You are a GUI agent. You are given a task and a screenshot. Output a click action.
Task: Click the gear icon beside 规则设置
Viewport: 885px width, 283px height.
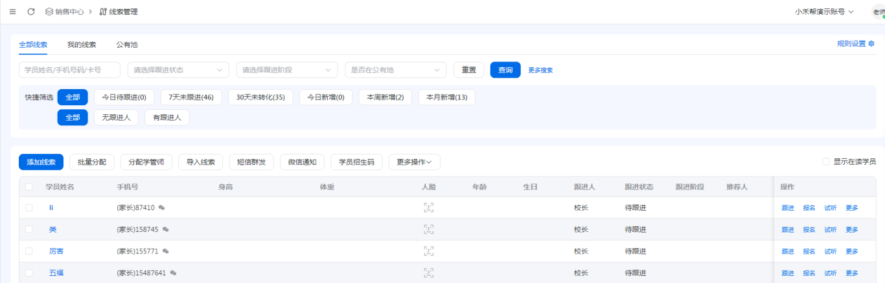coord(871,44)
